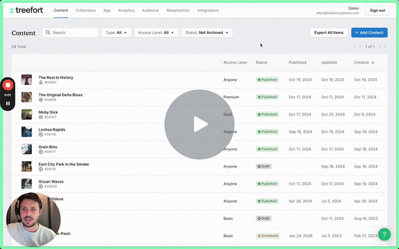This screenshot has height=249, width=399.
Task: Click the Jun 24, 2026 published date
Action: [x=300, y=236]
